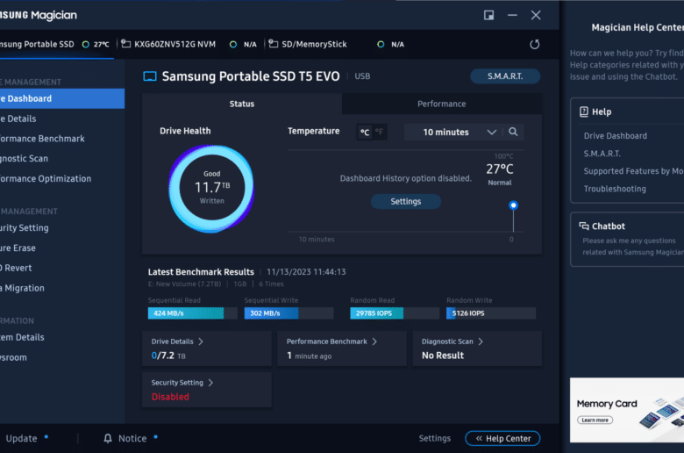Click the drive icon beside Samsung Portable SSD T5 EVO

(150, 76)
